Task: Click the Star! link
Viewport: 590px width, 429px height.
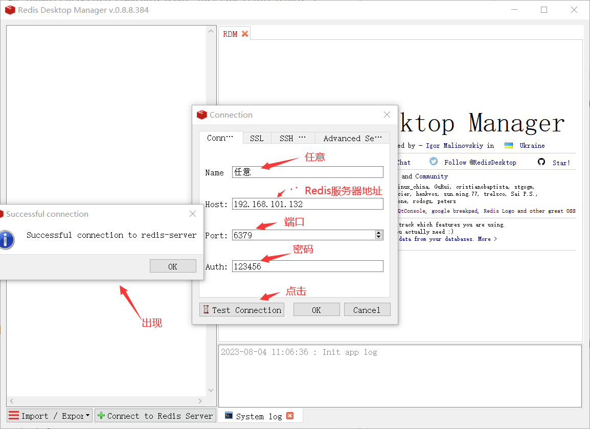Action: pos(561,163)
